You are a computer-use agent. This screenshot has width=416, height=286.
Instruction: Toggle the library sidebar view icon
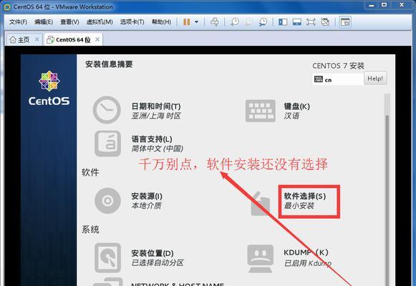coord(283,21)
